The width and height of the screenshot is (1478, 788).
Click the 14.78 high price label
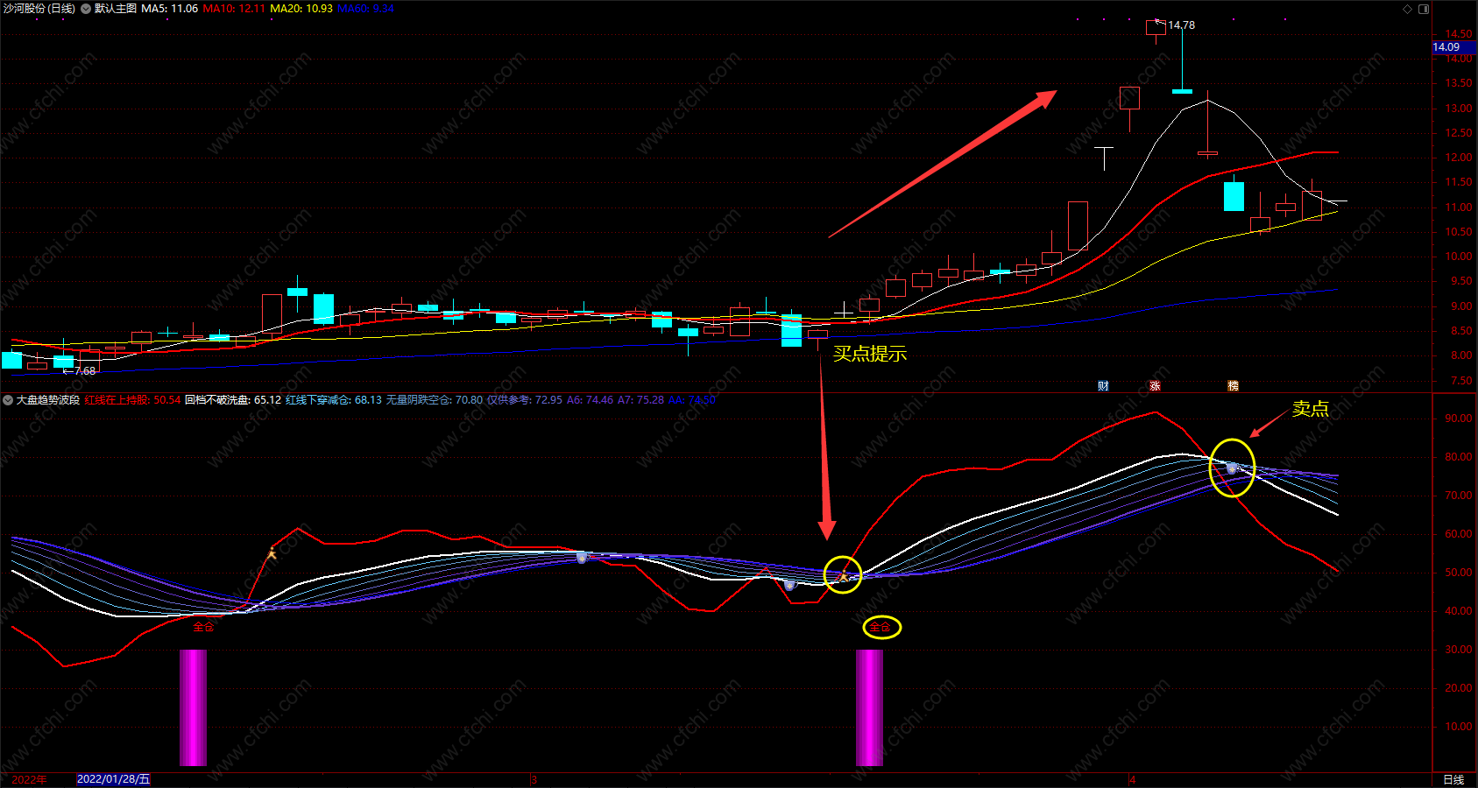(x=1181, y=25)
